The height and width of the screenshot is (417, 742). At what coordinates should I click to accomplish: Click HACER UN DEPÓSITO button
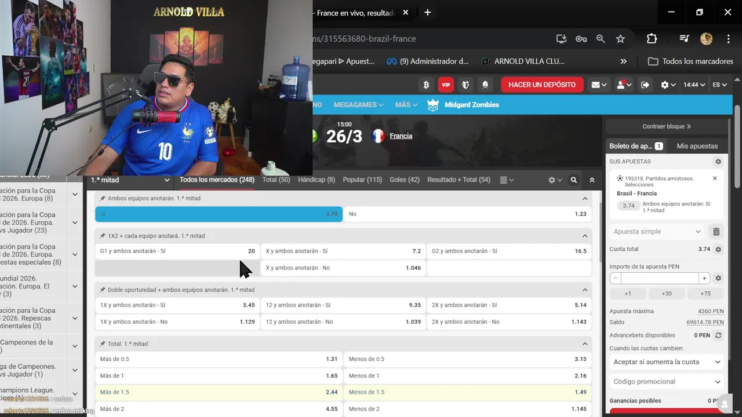click(542, 85)
